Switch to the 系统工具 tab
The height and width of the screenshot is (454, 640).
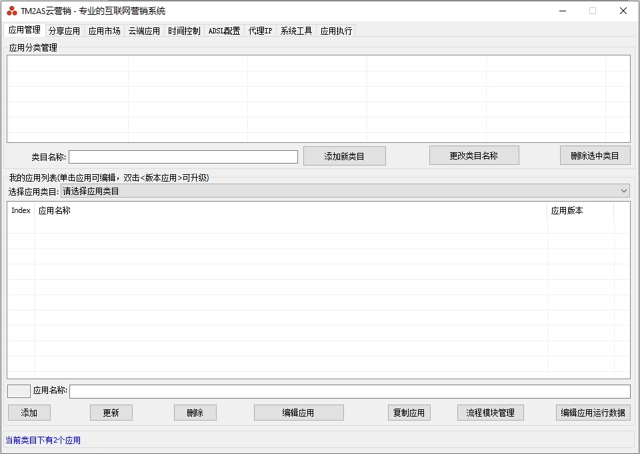(x=296, y=30)
